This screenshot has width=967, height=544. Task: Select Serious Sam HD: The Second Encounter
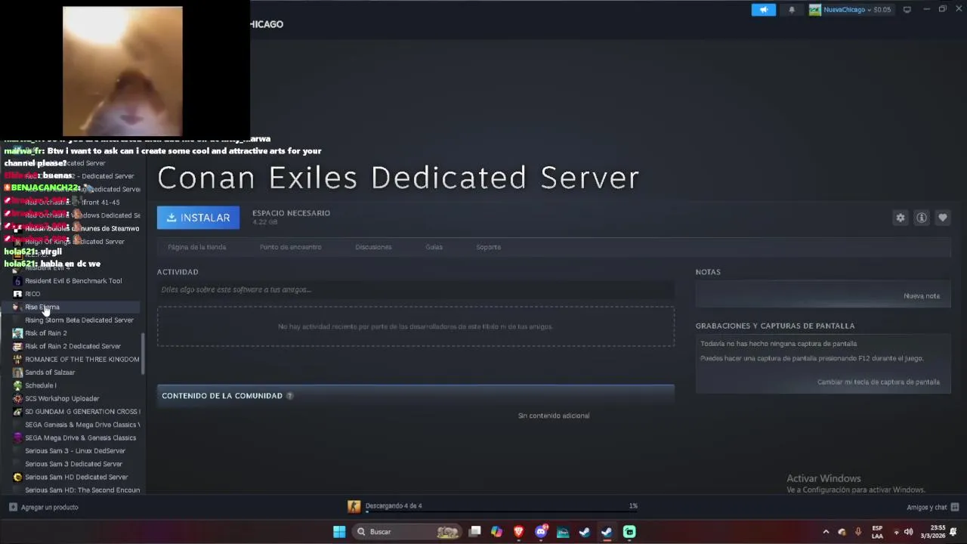82,490
